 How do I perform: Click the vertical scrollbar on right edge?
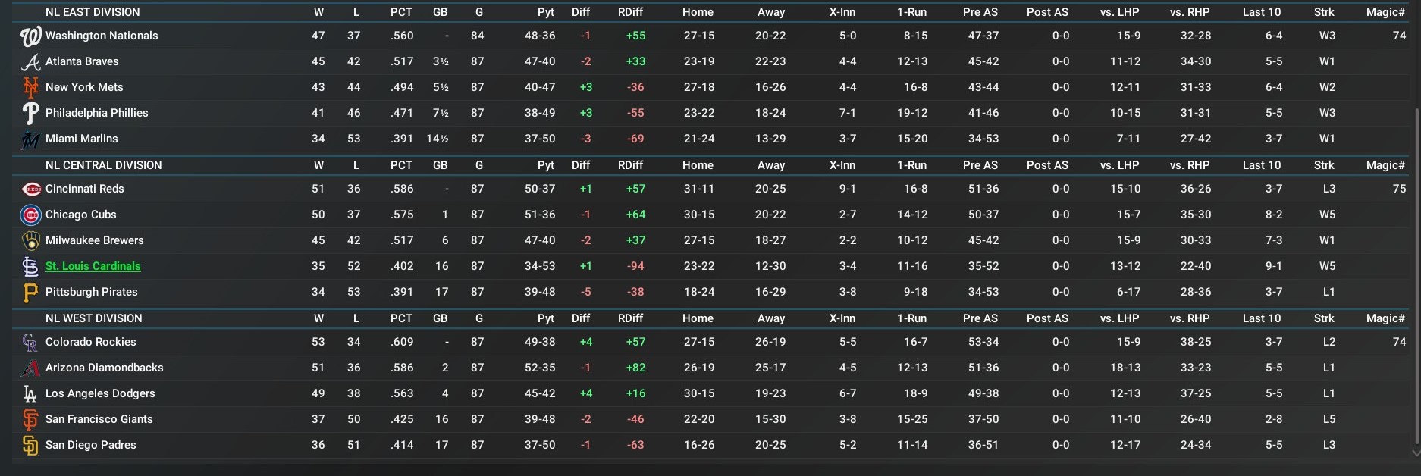[x=1416, y=273]
